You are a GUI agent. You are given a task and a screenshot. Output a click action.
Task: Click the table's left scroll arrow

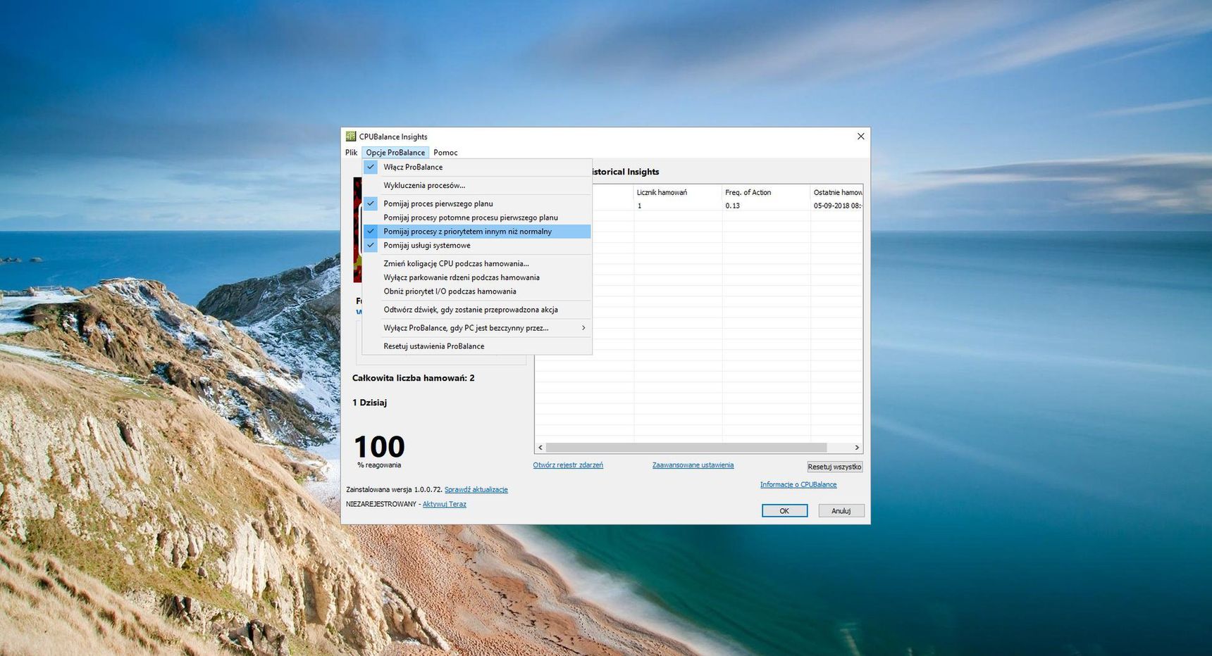[540, 448]
